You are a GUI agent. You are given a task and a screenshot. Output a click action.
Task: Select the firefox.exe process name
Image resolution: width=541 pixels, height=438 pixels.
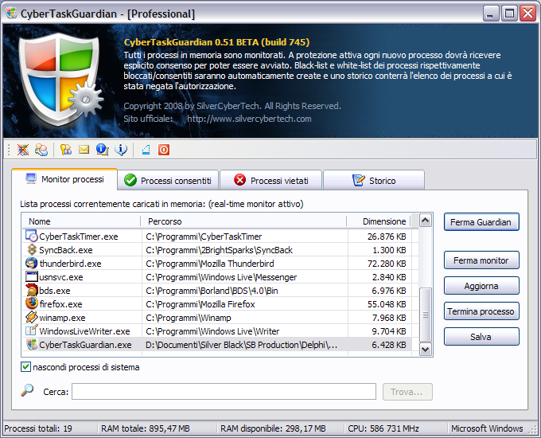[60, 304]
